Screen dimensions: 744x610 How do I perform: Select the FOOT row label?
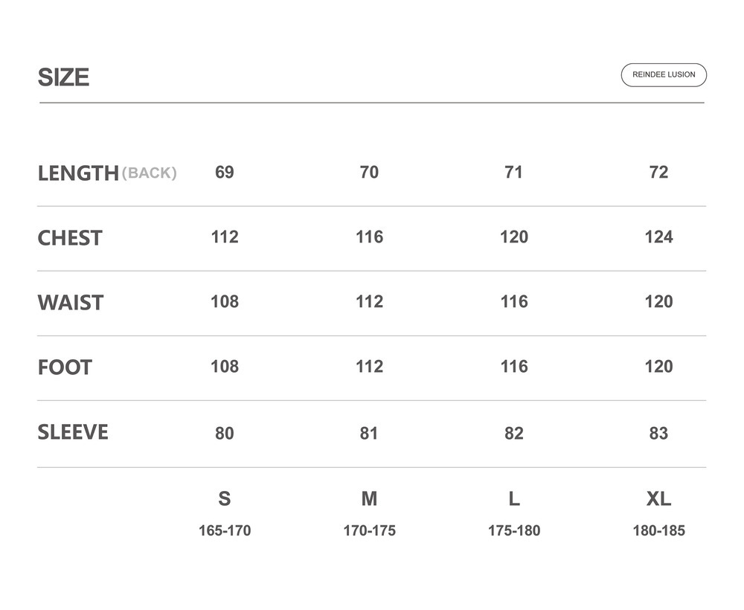65,367
